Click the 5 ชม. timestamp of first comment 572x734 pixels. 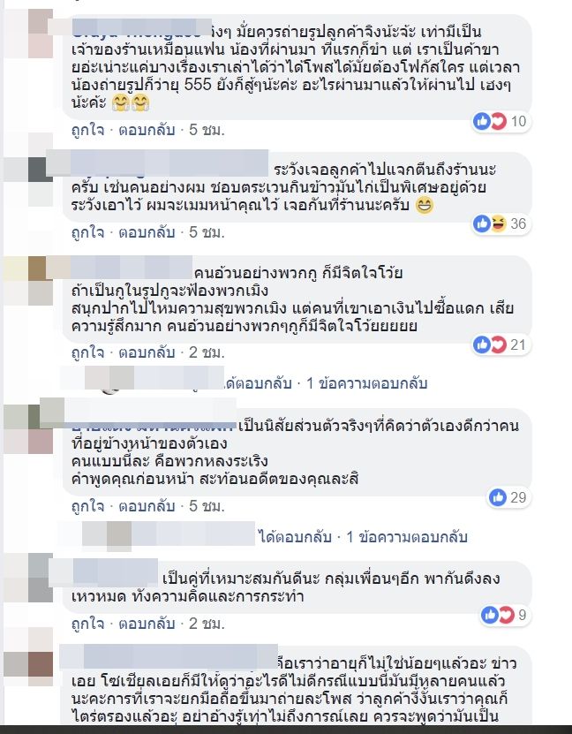(207, 130)
